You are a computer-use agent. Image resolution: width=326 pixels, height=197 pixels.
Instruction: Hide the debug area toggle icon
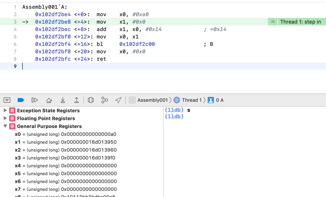[x=7, y=100]
